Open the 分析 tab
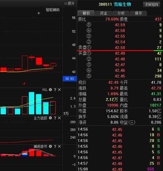 pos(121,13)
